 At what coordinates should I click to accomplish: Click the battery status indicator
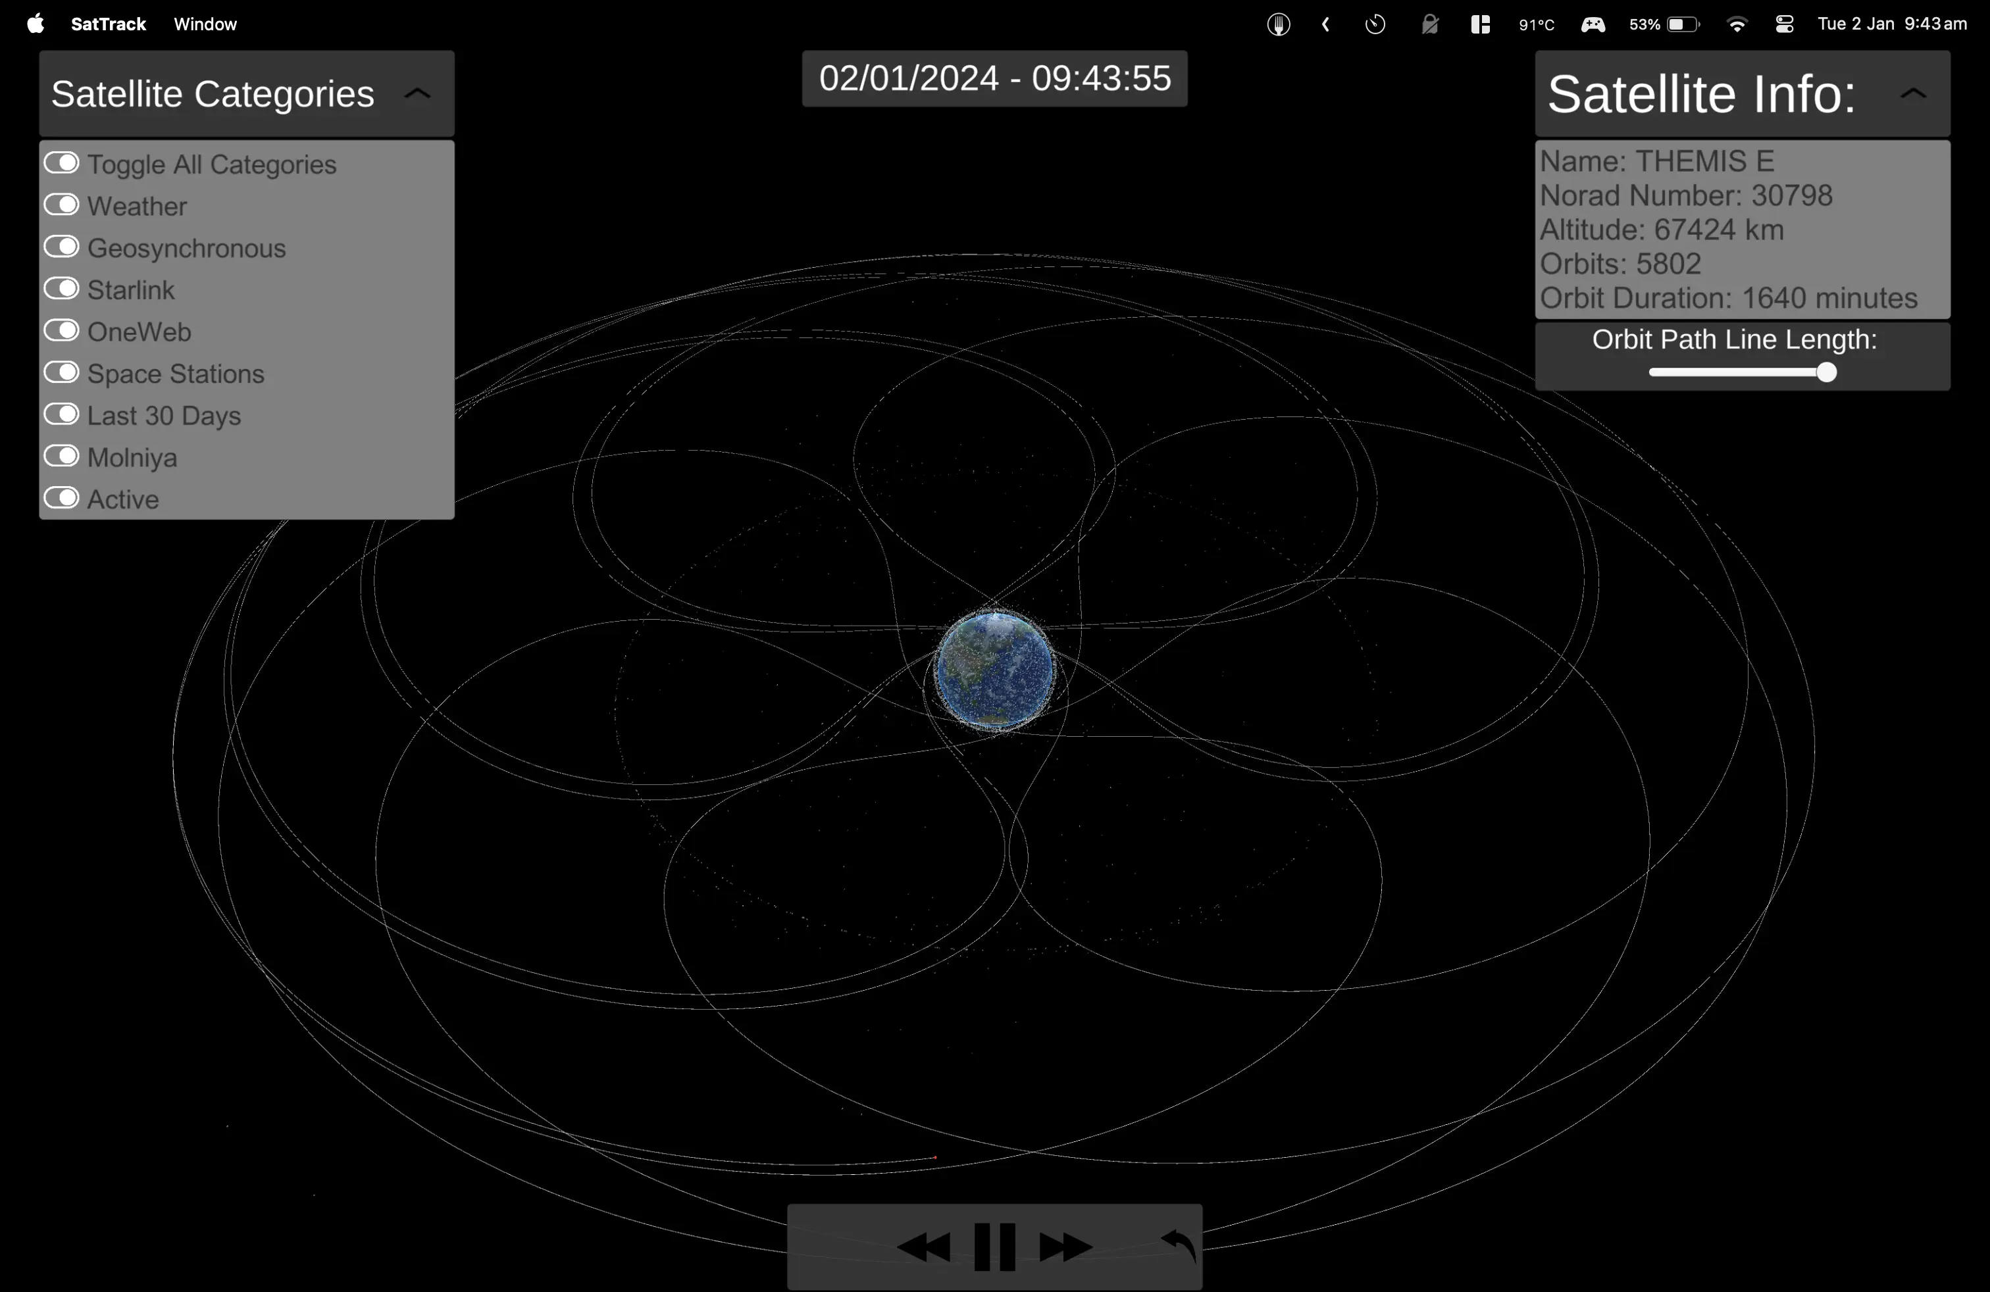pos(1664,24)
